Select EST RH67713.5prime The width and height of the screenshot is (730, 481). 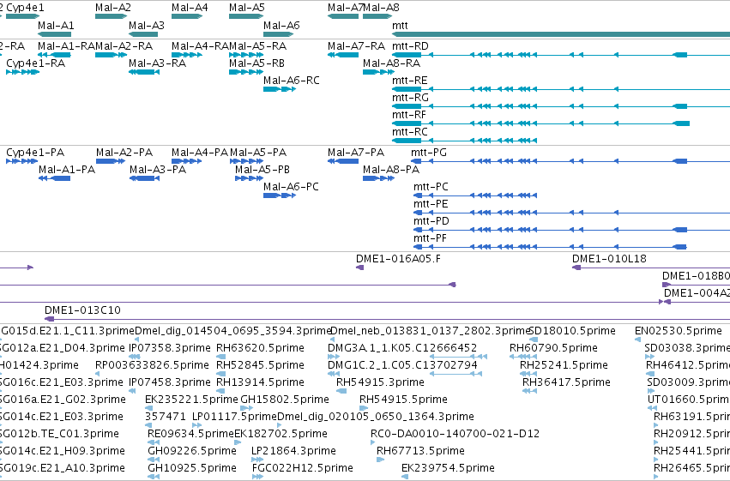click(380, 460)
